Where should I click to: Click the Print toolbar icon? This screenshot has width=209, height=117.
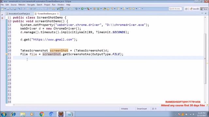point(15,9)
